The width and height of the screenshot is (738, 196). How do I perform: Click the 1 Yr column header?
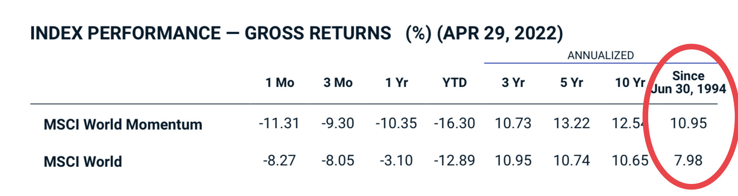[396, 83]
